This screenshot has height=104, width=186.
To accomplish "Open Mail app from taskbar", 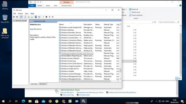I will 43,101.
